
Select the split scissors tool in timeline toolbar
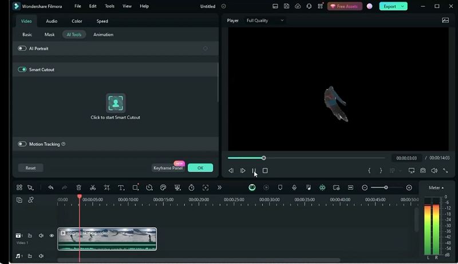click(x=93, y=187)
